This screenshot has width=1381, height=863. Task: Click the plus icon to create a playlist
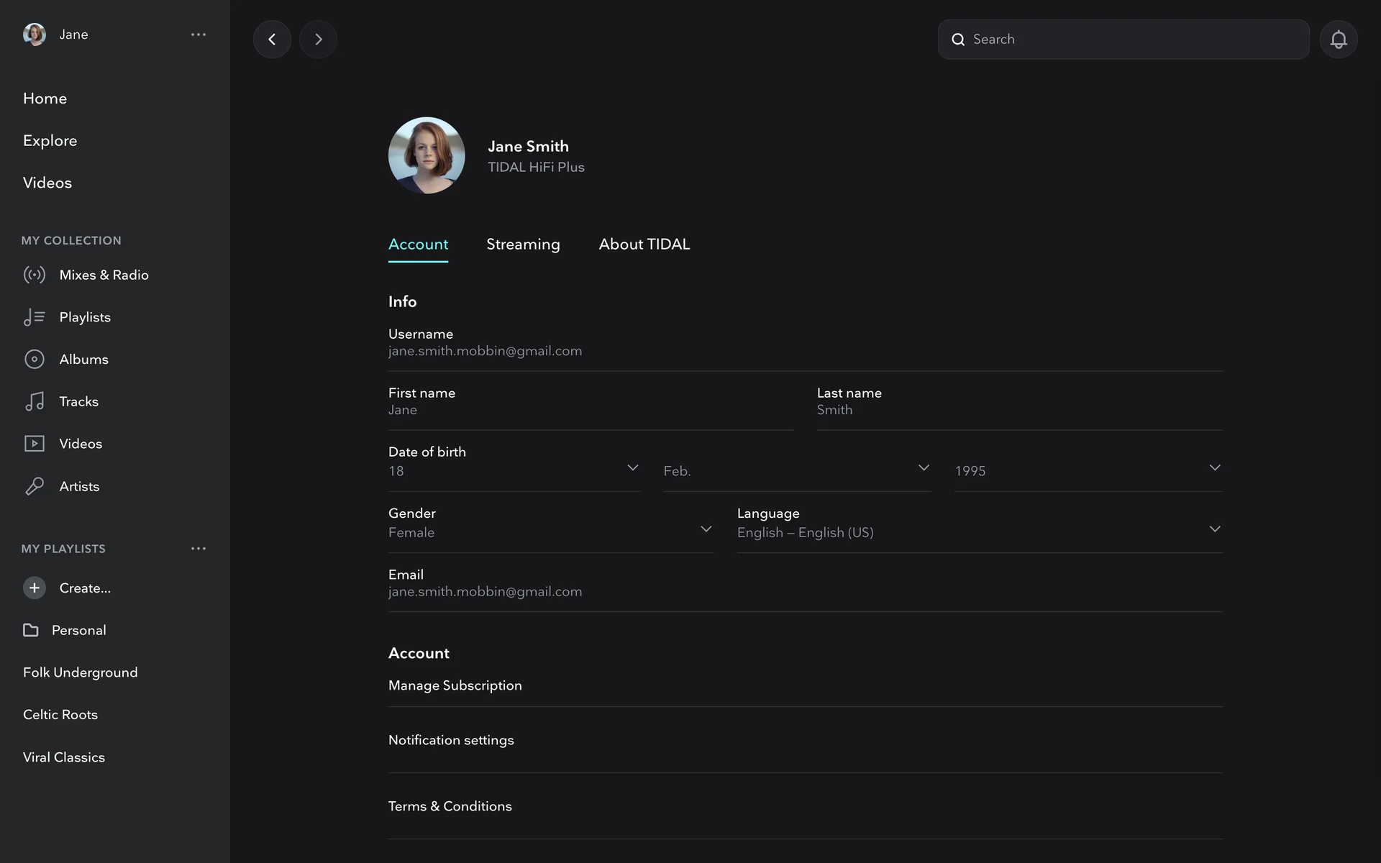[35, 588]
